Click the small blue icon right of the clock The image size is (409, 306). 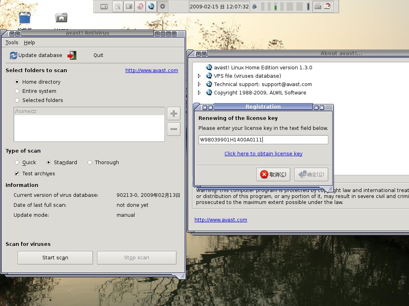254,7
